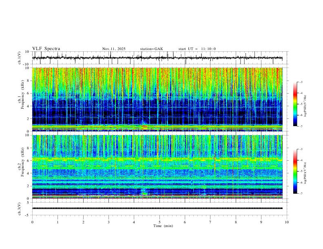Click the time axis tick label "10"
Viewport: 323px width, 249px height.
tap(287, 222)
